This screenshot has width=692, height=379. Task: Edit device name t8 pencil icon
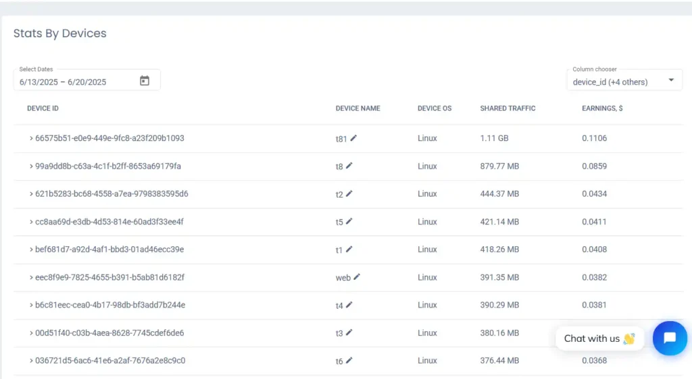[349, 166]
